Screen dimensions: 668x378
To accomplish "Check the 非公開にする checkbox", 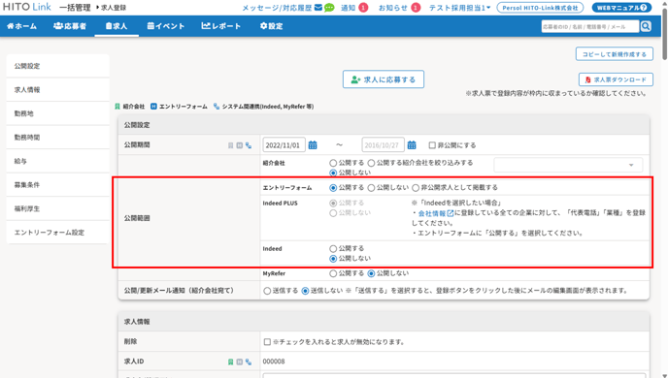I will pyautogui.click(x=432, y=145).
